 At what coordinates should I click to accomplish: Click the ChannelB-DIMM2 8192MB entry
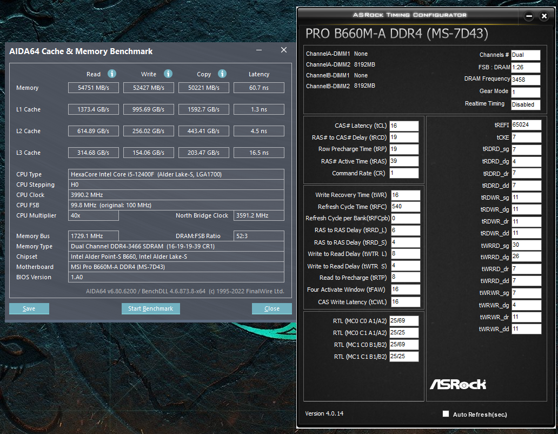341,86
